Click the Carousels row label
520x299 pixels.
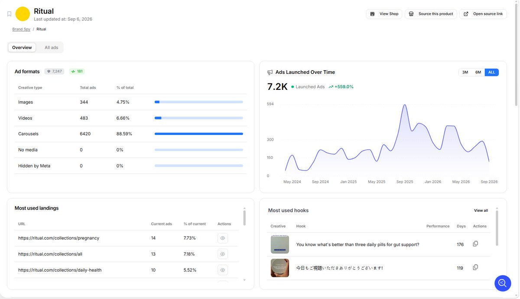[x=28, y=134]
